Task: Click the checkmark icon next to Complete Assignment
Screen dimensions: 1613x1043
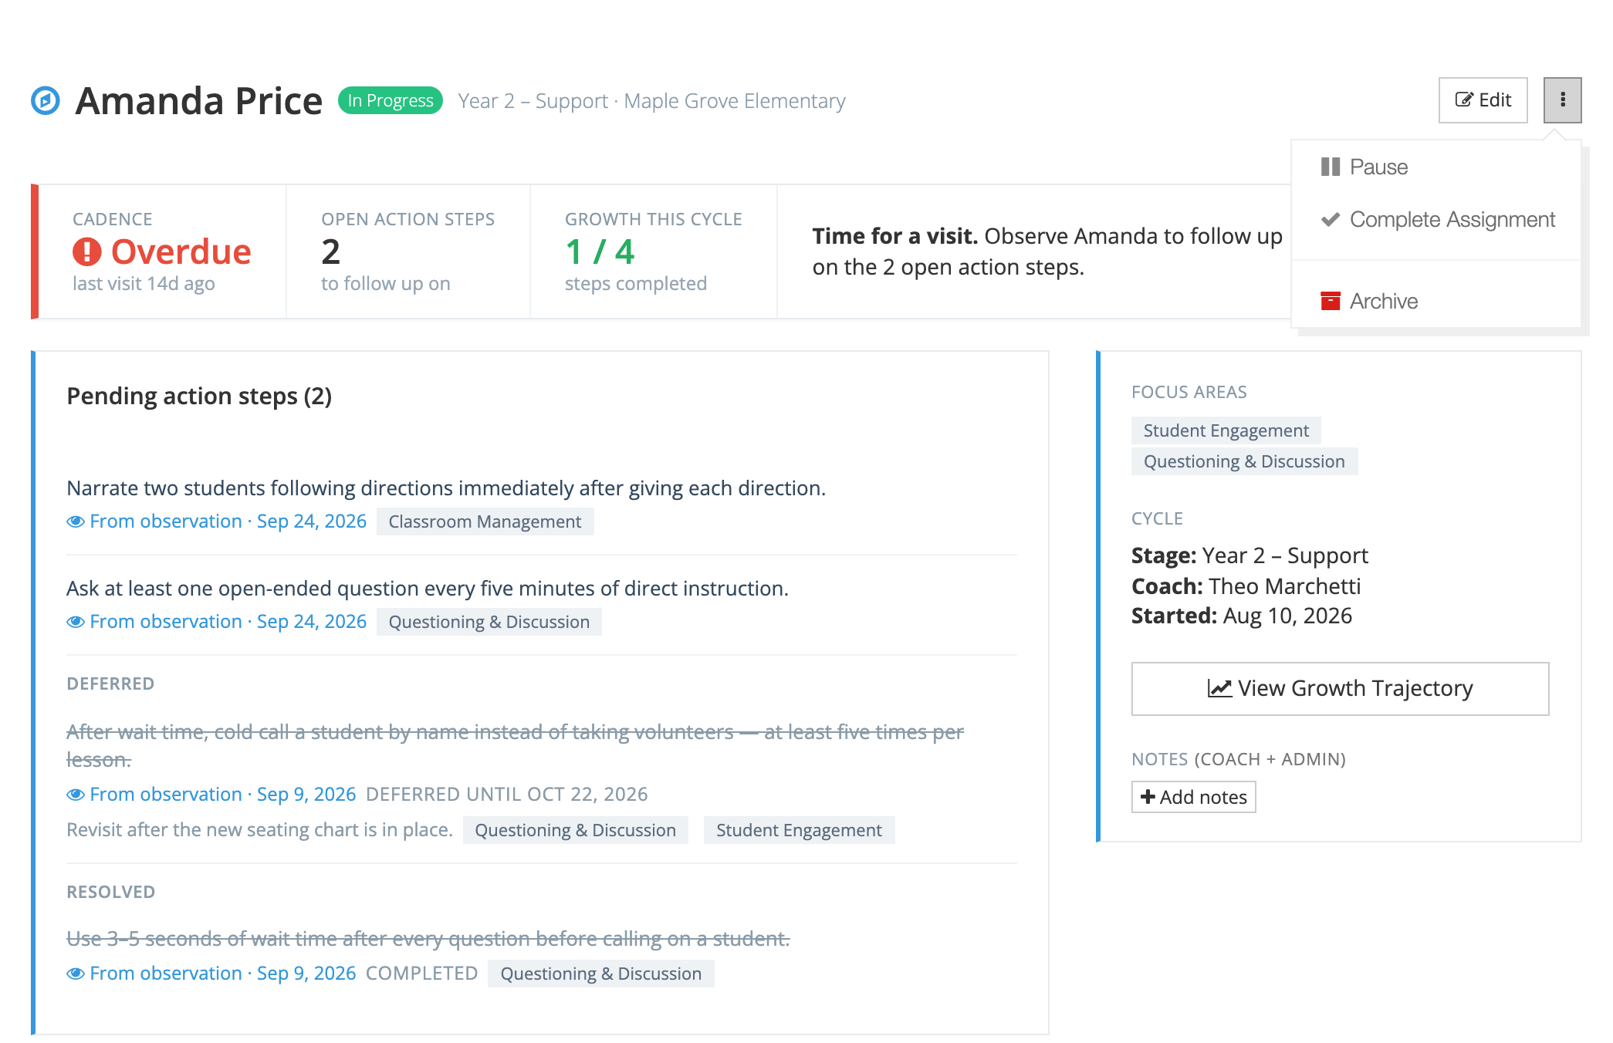Action: click(1331, 219)
